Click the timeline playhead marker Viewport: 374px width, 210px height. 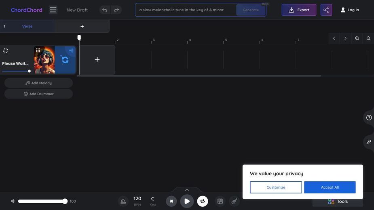tap(79, 38)
